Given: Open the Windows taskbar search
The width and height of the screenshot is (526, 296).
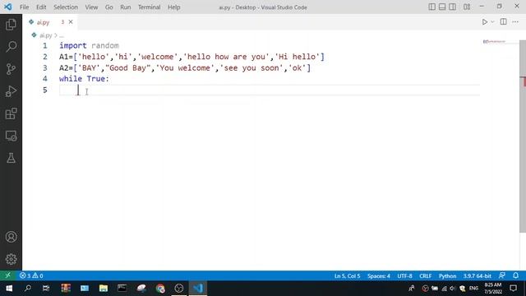Looking at the screenshot, I should pyautogui.click(x=27, y=289).
